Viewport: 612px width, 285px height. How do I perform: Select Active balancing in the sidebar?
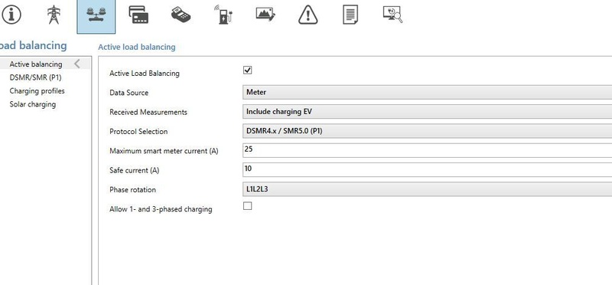36,64
